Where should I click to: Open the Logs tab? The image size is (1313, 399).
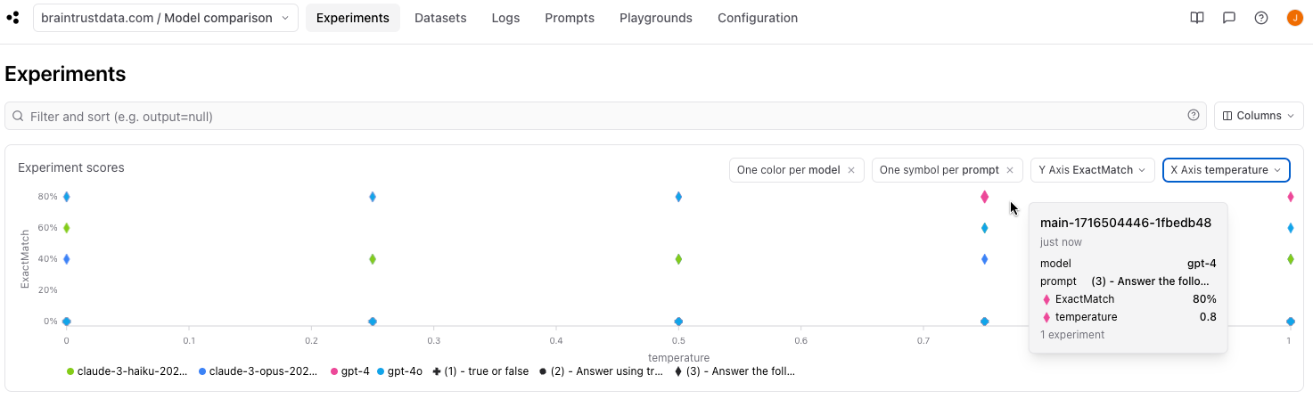505,18
